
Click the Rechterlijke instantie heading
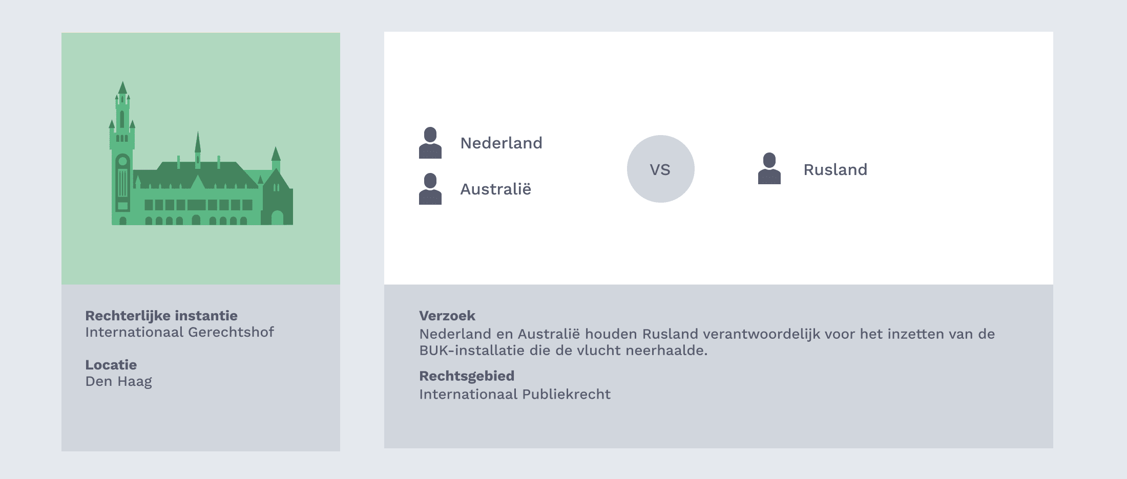161,316
